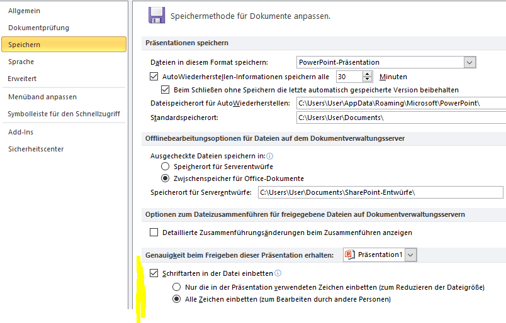Viewport: 506px width, 323px height.
Task: Click info icon next to Schriftarten einbetten
Action: coord(278,273)
